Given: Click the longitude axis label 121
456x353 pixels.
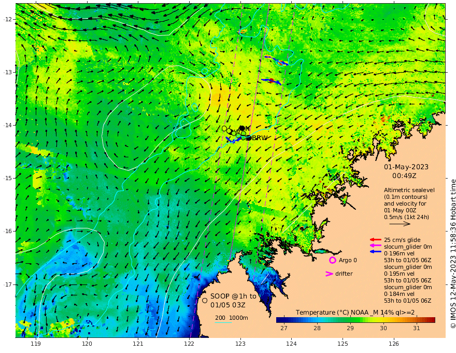Looking at the screenshot, I should click(x=138, y=344).
